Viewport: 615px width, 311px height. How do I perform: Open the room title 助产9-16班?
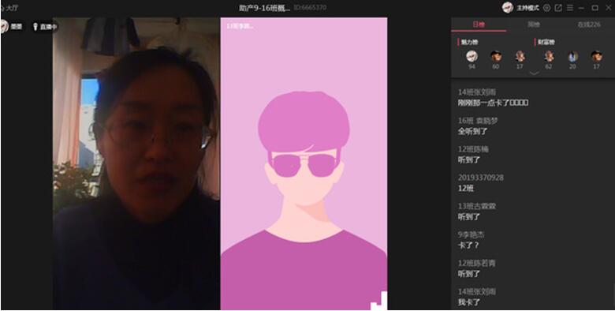tap(265, 7)
